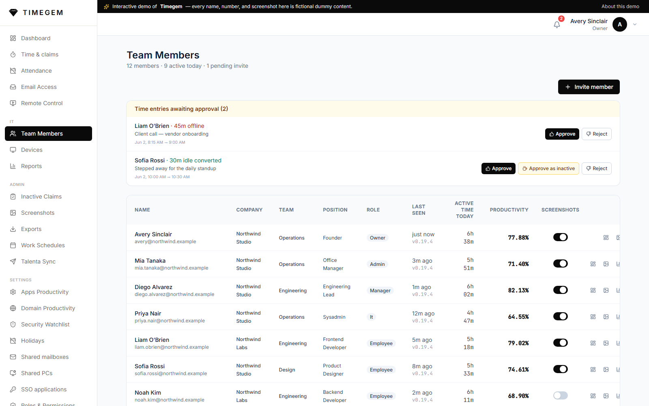Toggle screenshots off for Diego Alvarez
Viewport: 649px width, 406px height.
(561, 290)
